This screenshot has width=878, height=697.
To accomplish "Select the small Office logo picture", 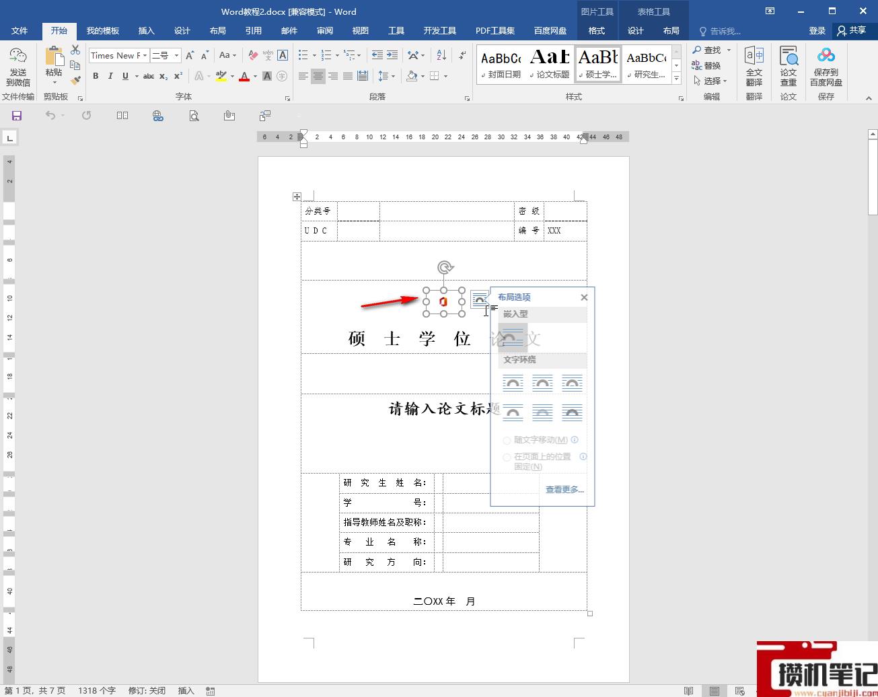I will point(443,301).
